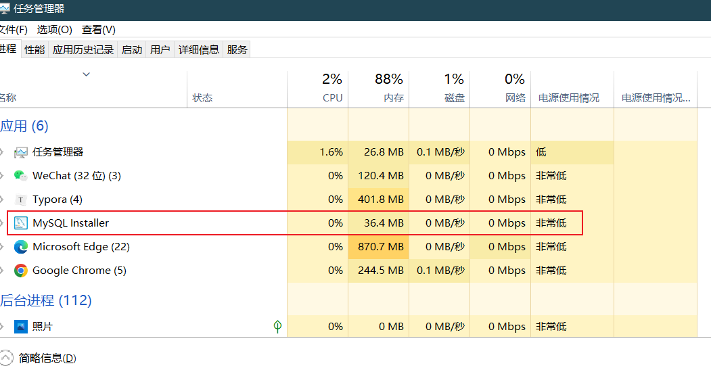
Task: Click the 任务管理器 process icon
Action: pos(21,152)
